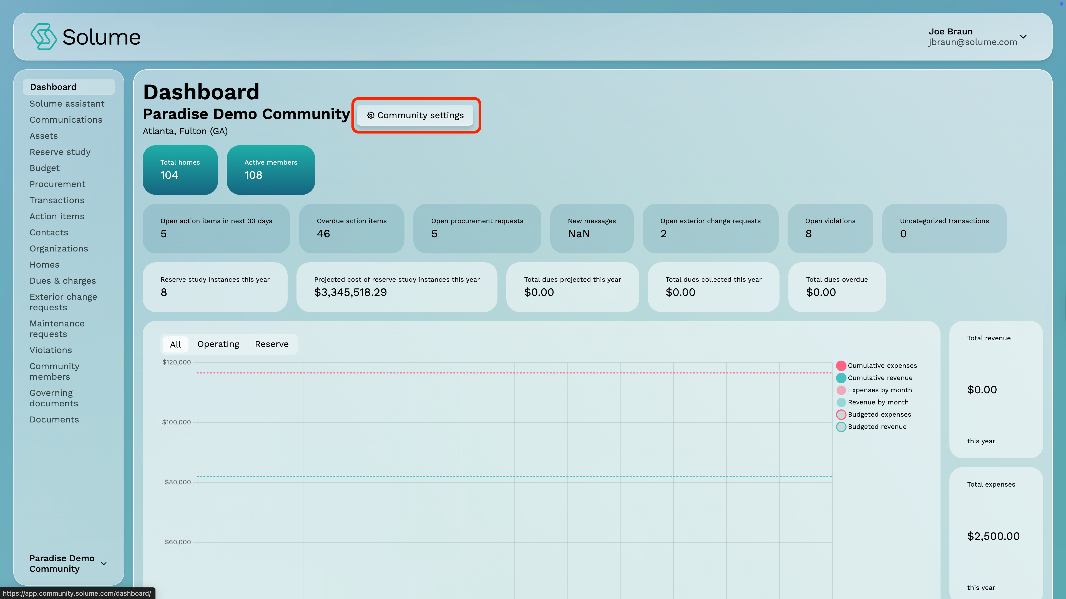Screen dimensions: 1066x599
Task: Go to Dues & charges
Action: [x=62, y=281]
